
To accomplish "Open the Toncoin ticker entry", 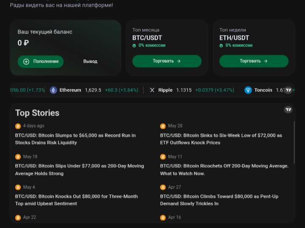I will pyautogui.click(x=269, y=90).
